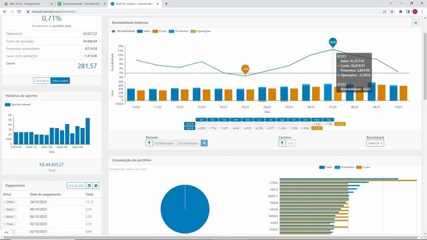Click the address bar URL
Image resolution: width=427 pixels, height=240 pixels.
pos(53,12)
